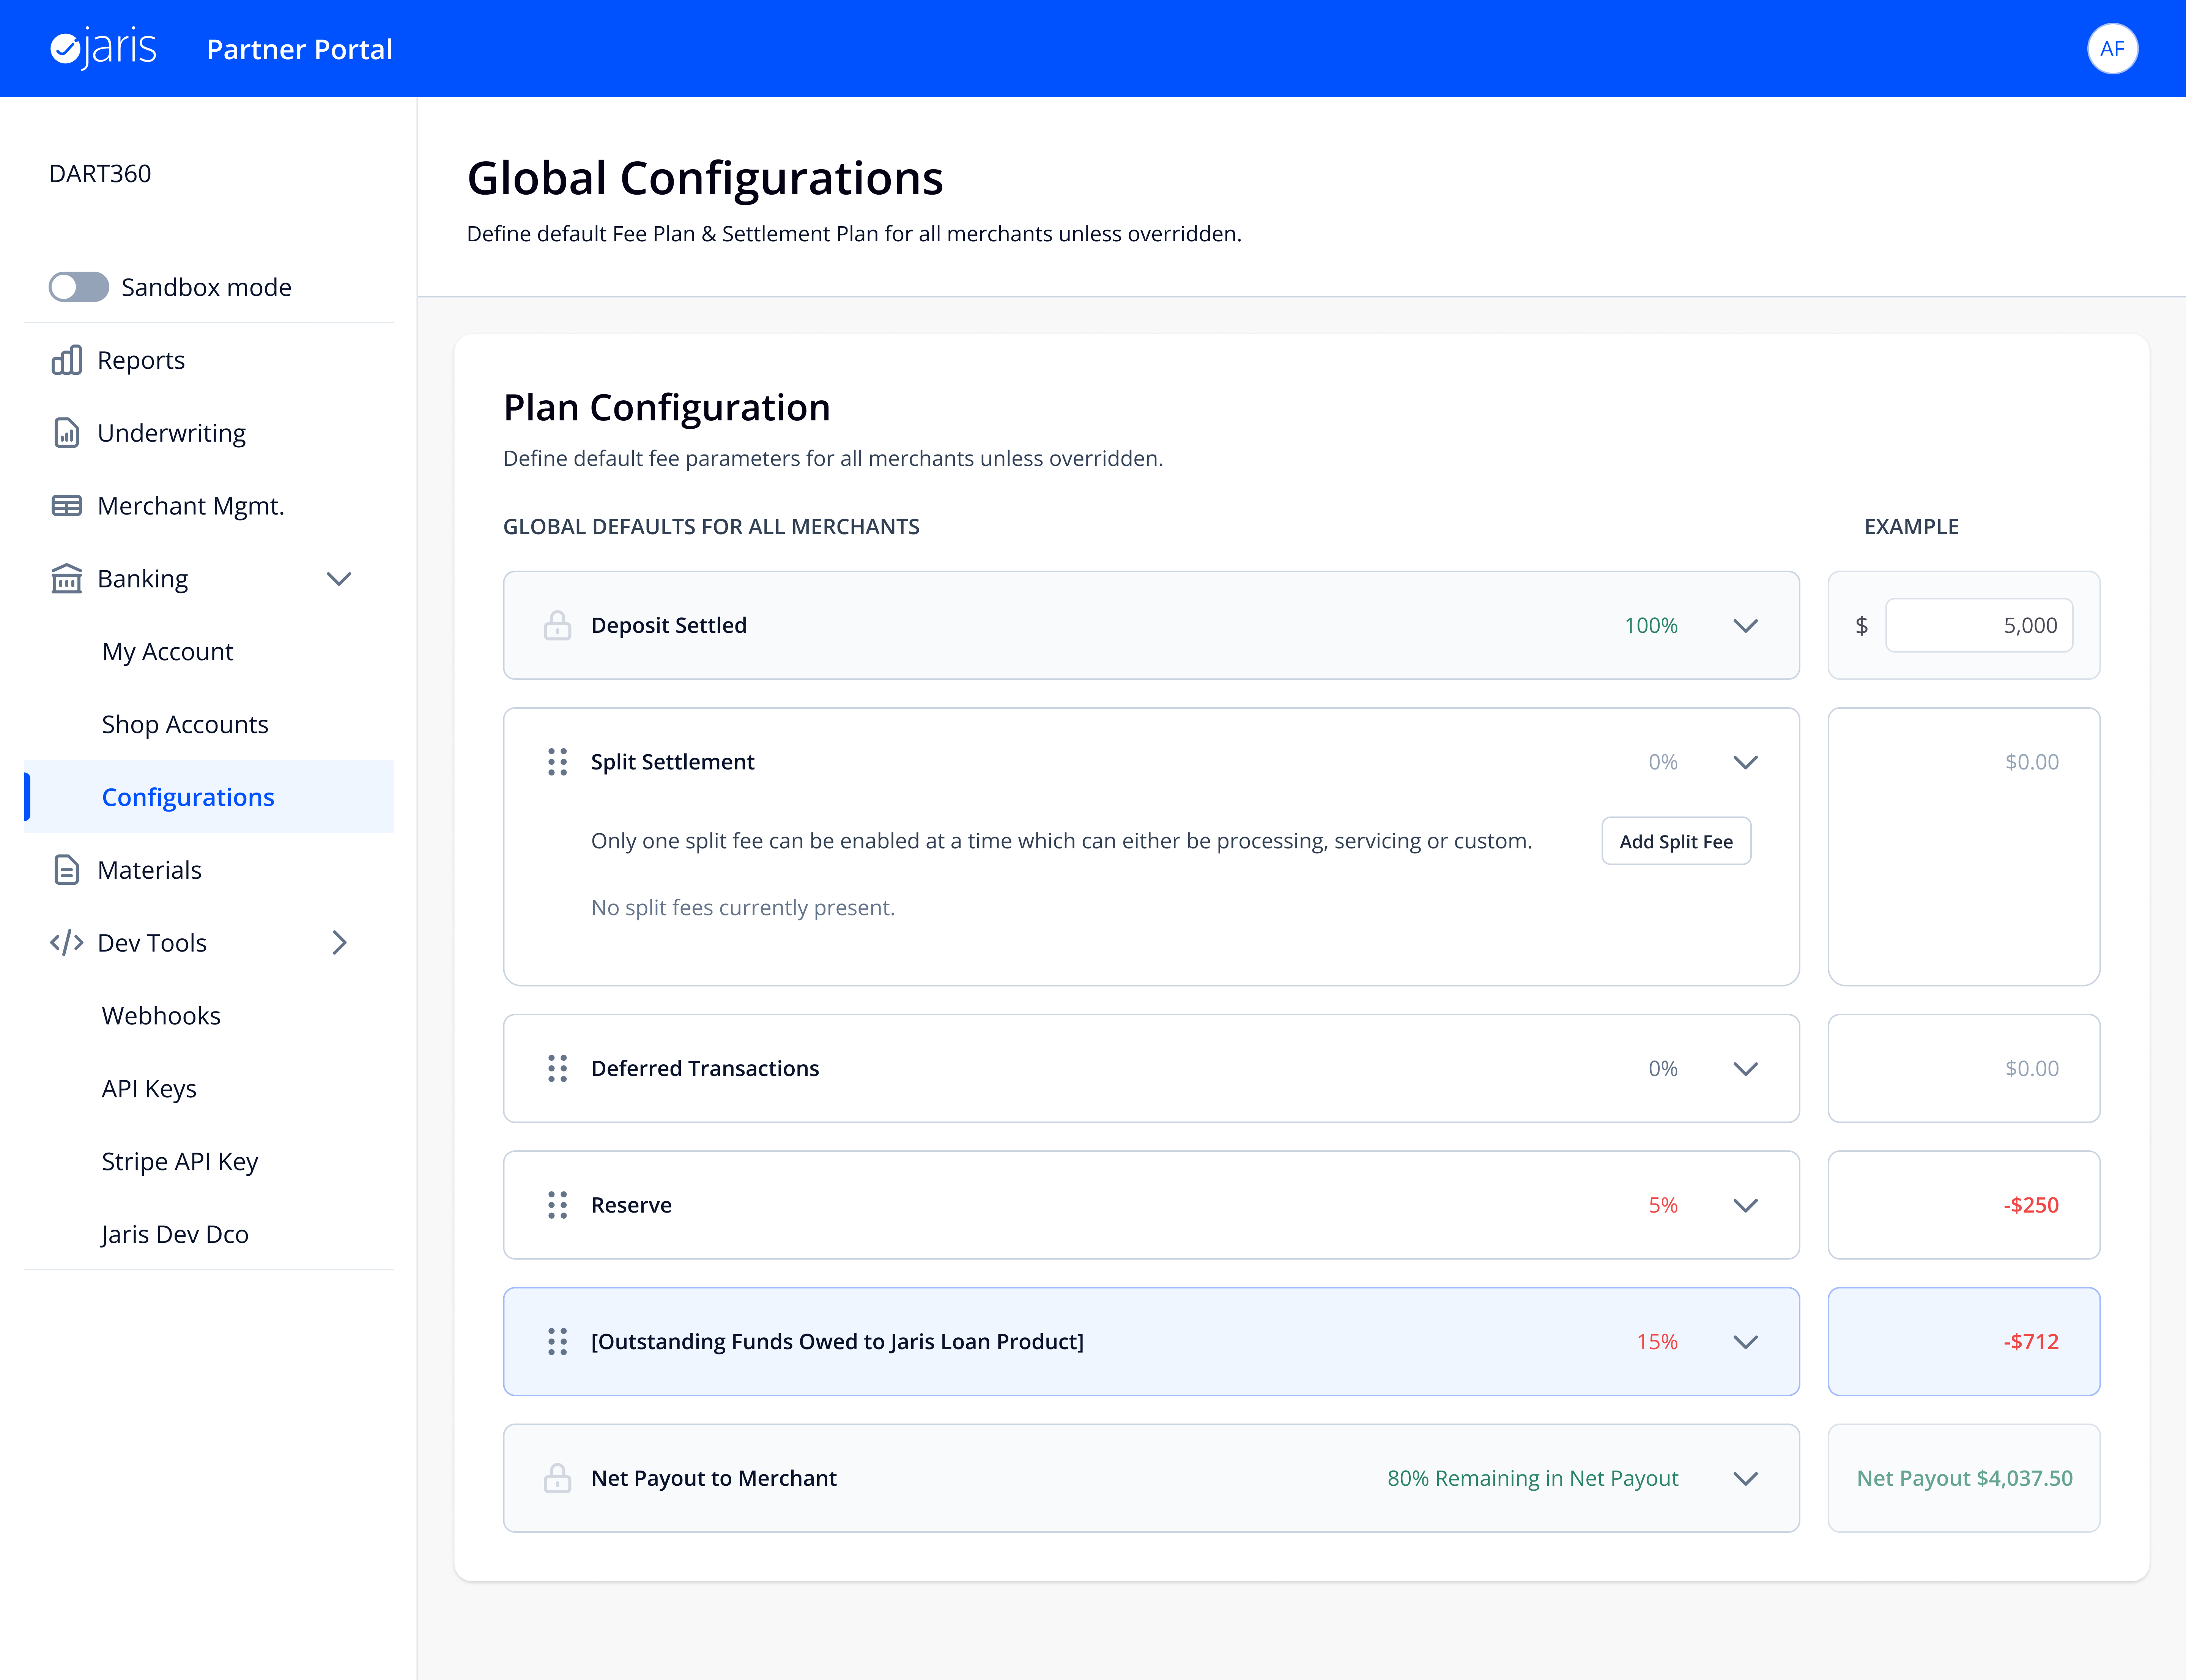Click the Add Split Fee button
Image resolution: width=2186 pixels, height=1680 pixels.
click(1676, 841)
